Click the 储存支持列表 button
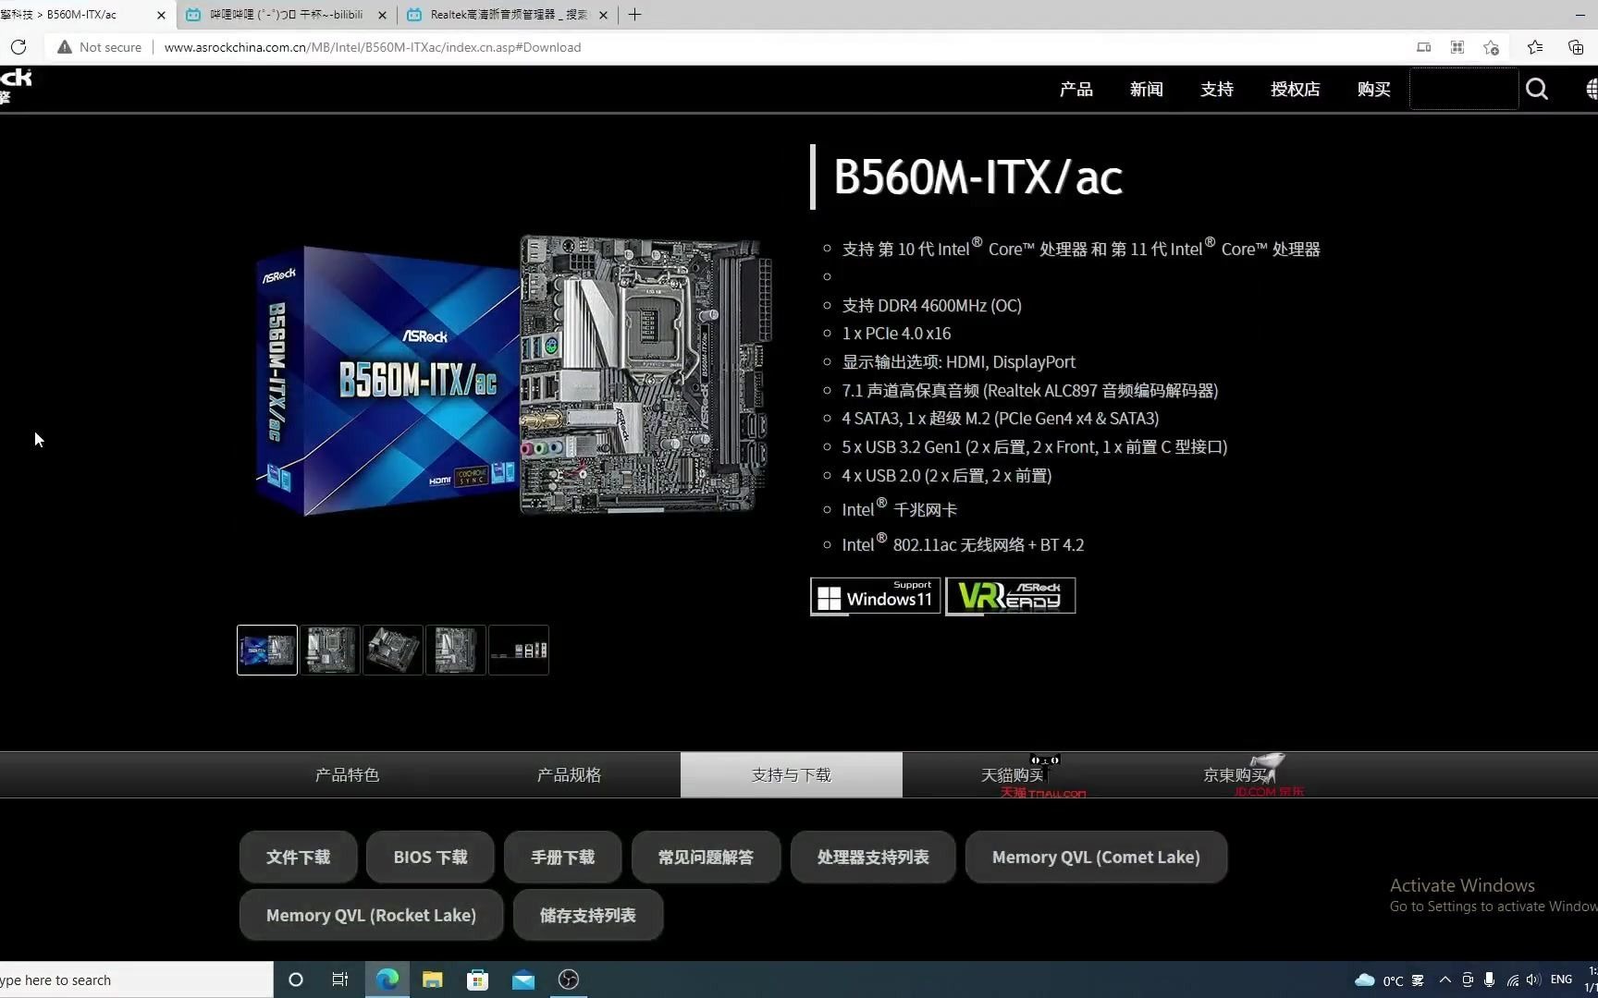The width and height of the screenshot is (1598, 998). click(588, 915)
